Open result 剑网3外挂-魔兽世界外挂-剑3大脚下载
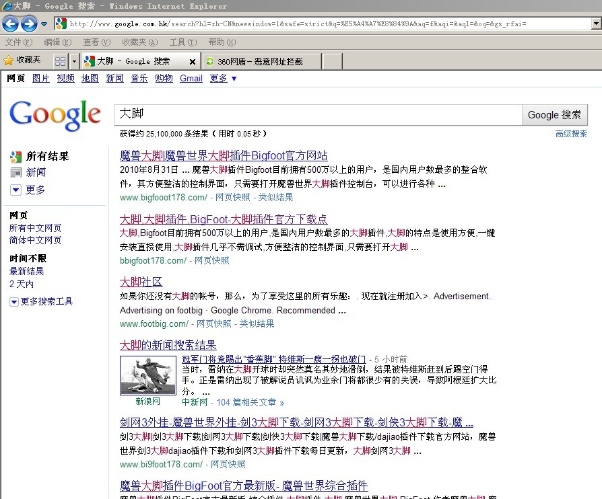This screenshot has height=499, width=602. pos(296,423)
